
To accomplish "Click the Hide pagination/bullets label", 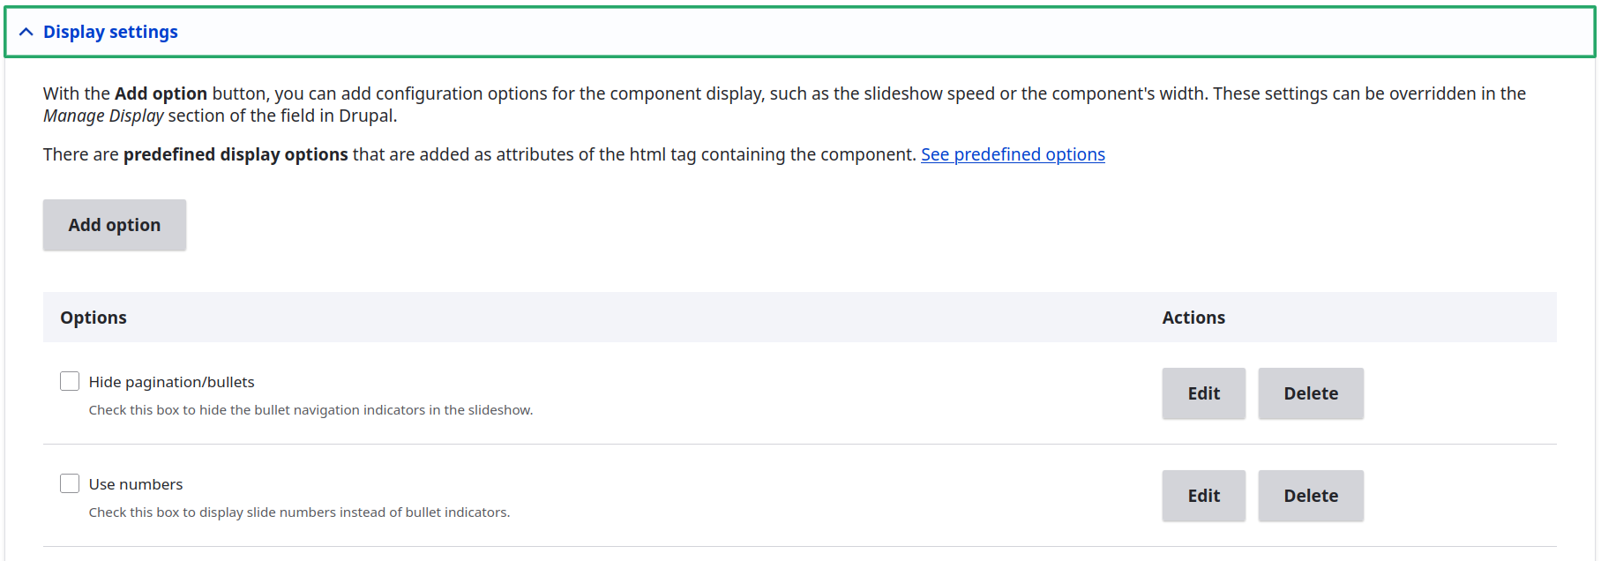I will pyautogui.click(x=171, y=381).
